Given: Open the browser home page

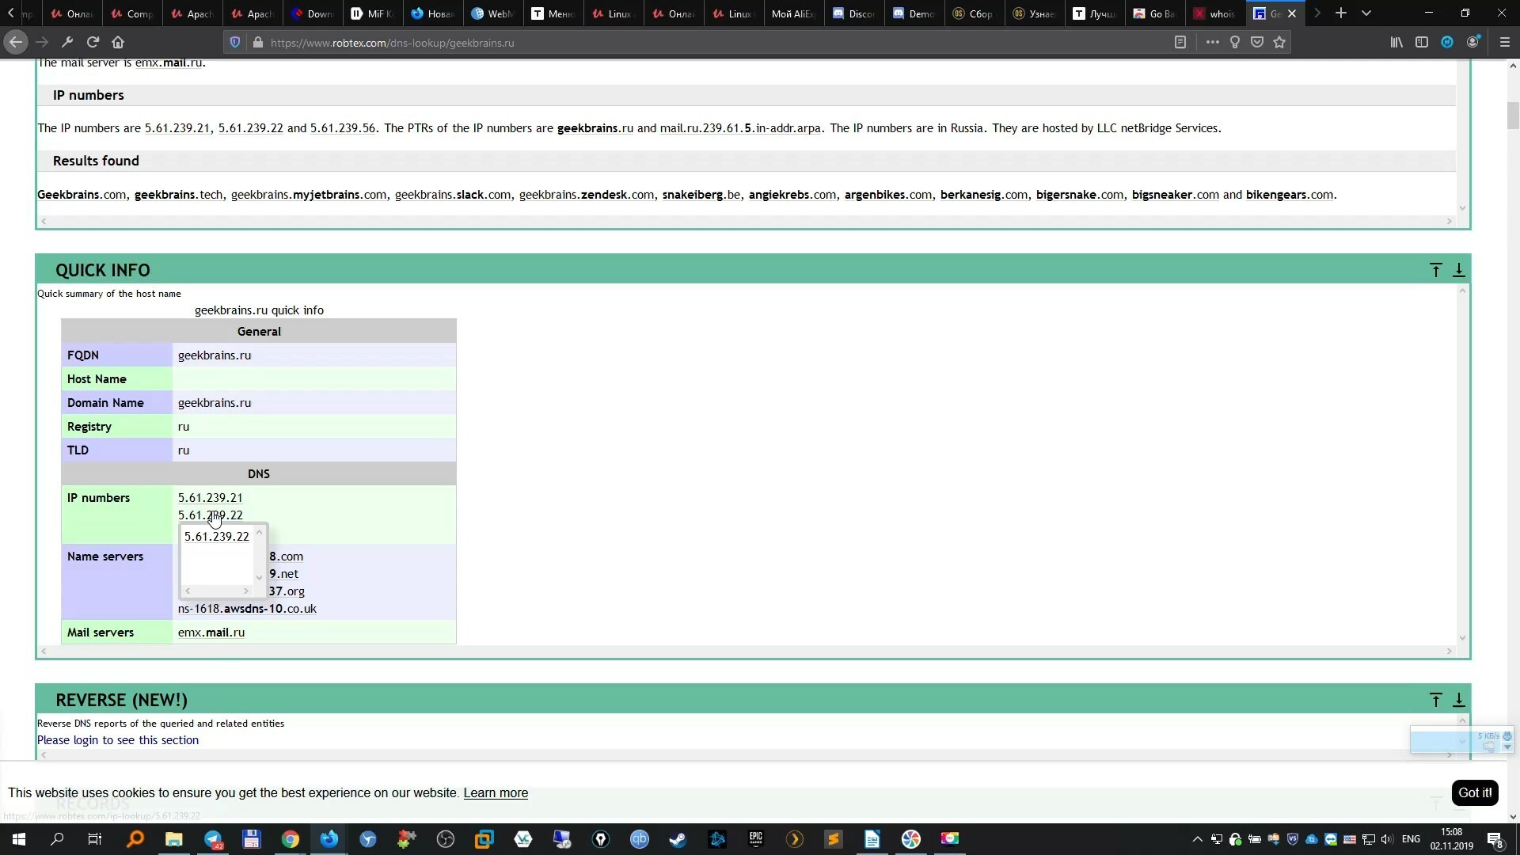Looking at the screenshot, I should coord(118,42).
